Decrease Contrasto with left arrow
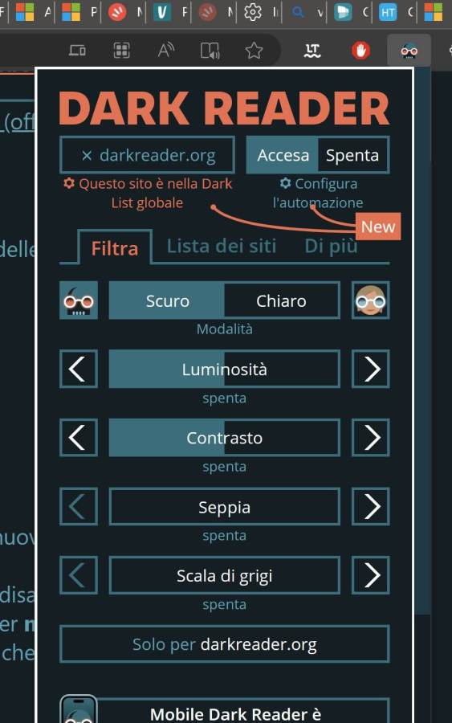This screenshot has width=452, height=723. click(79, 438)
